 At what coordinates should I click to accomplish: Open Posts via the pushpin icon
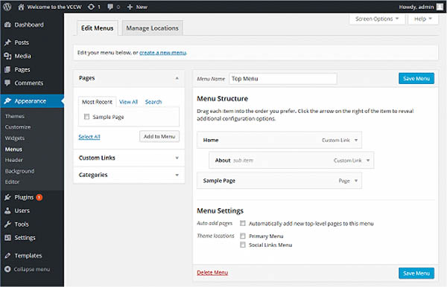(7, 42)
